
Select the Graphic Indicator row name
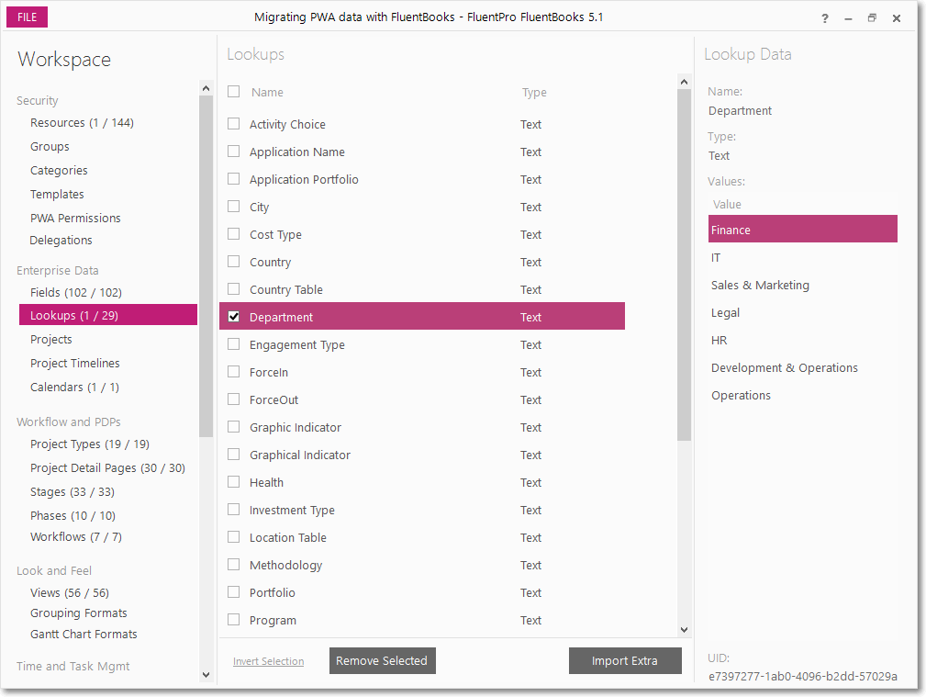(296, 427)
